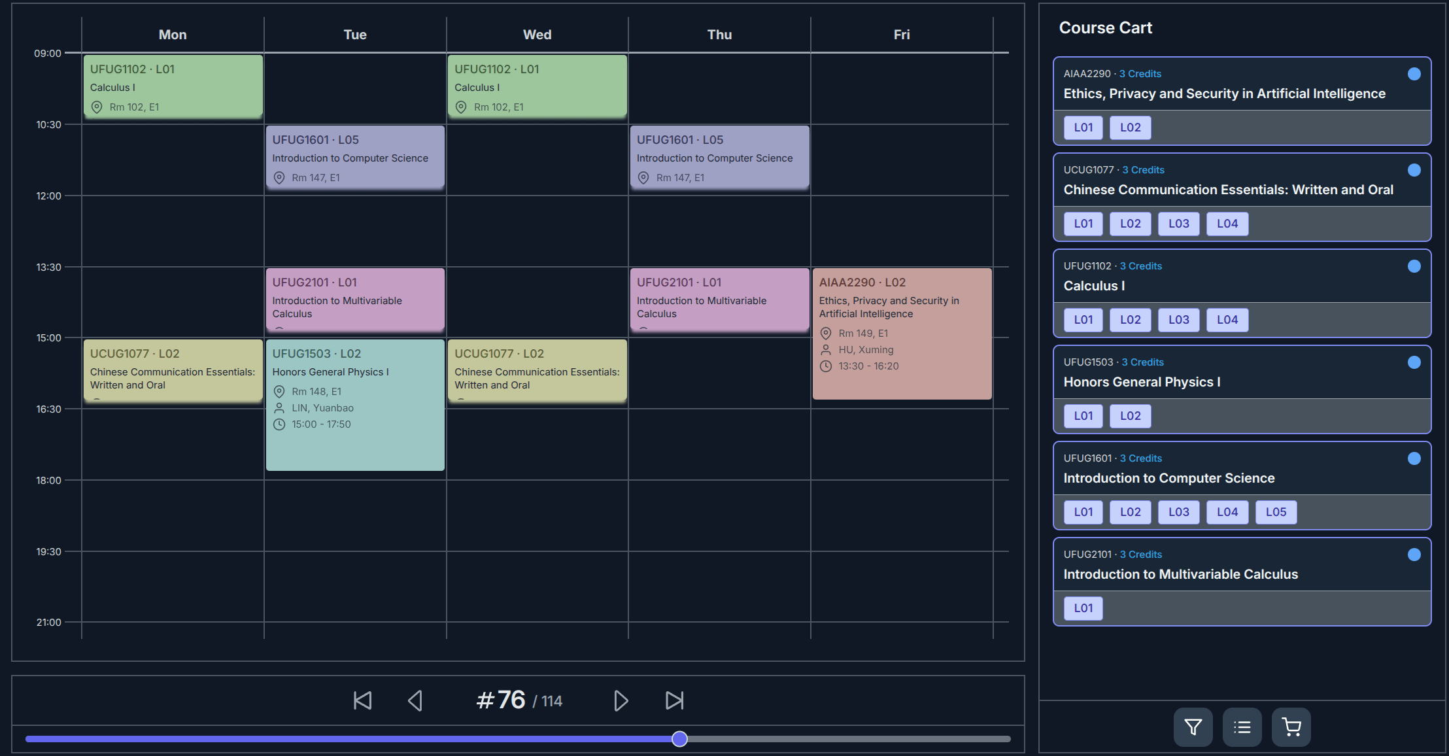This screenshot has height=756, width=1449.
Task: Select section L03 of Calculus I
Action: tap(1178, 320)
